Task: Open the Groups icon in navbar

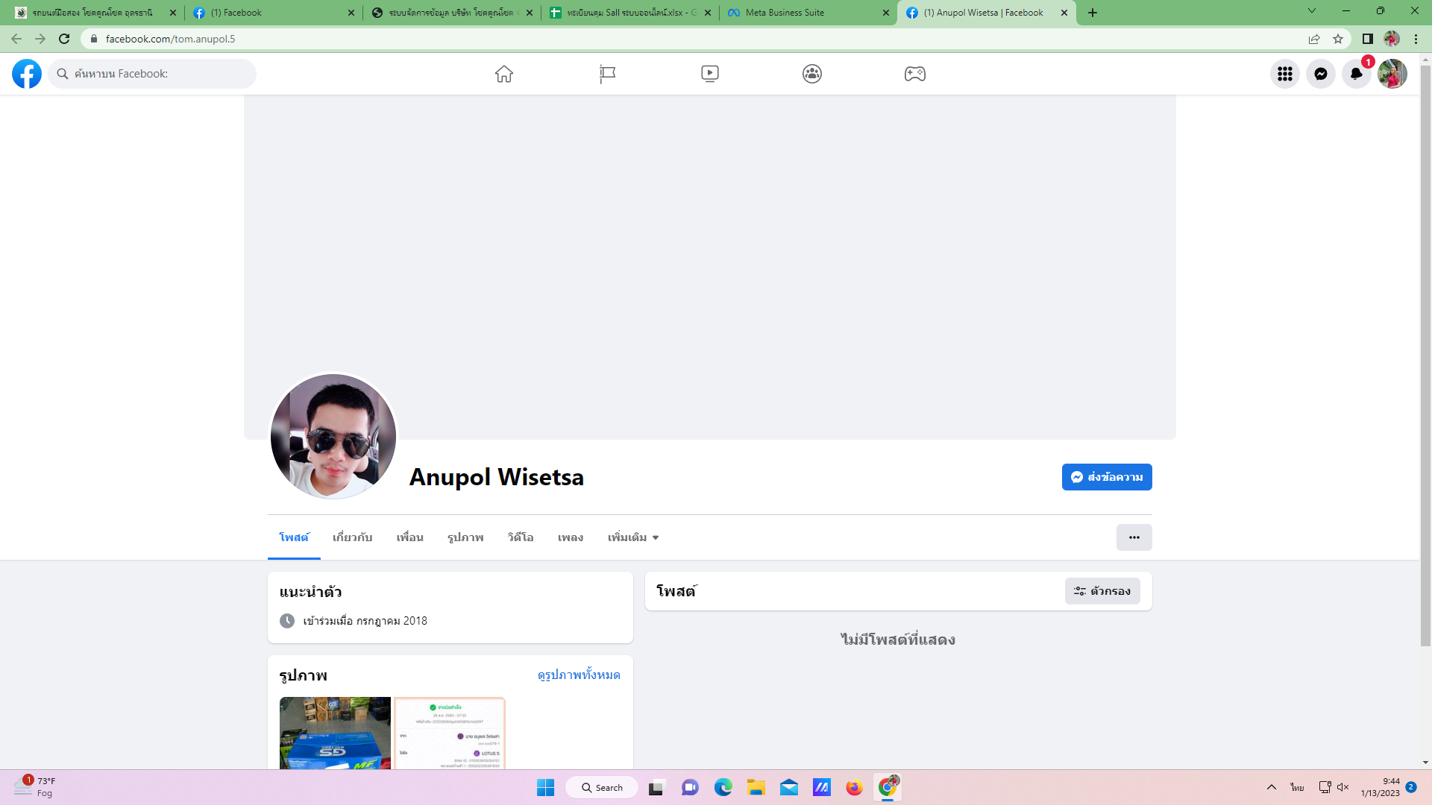Action: (x=812, y=74)
